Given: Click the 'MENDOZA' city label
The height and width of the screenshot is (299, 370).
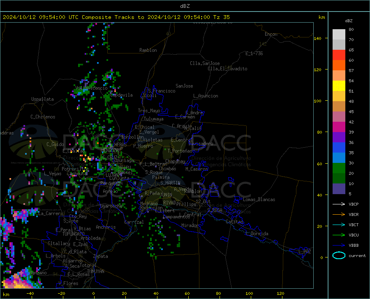Looking at the screenshot, I should 110,151.
